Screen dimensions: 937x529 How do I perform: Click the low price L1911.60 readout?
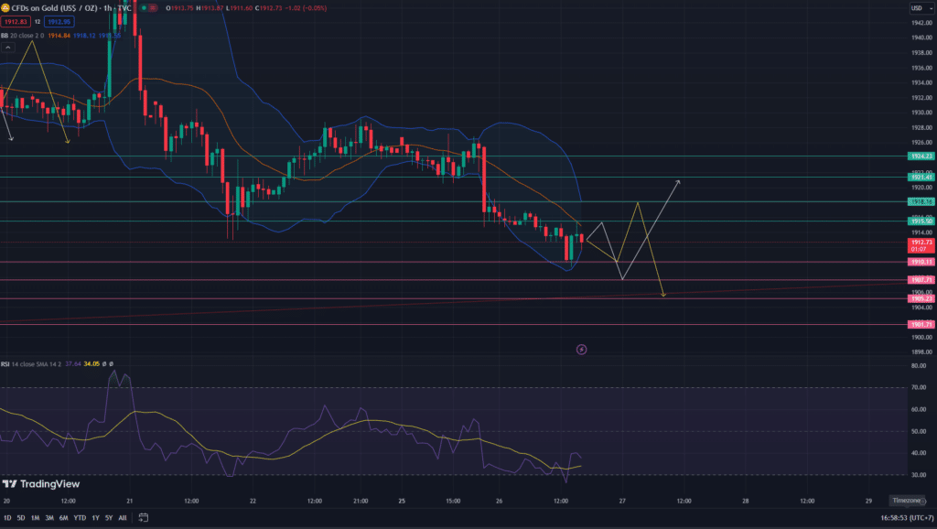click(239, 8)
